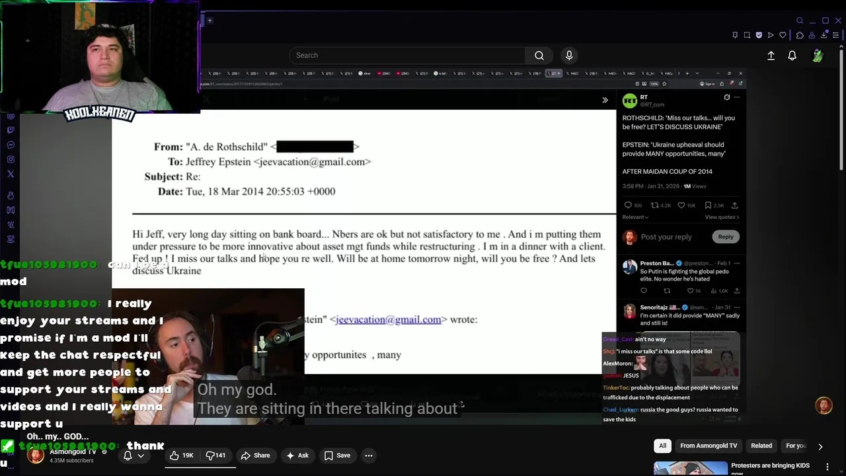Open the Relevant replies sort dropdown
The width and height of the screenshot is (846, 476).
click(x=635, y=217)
